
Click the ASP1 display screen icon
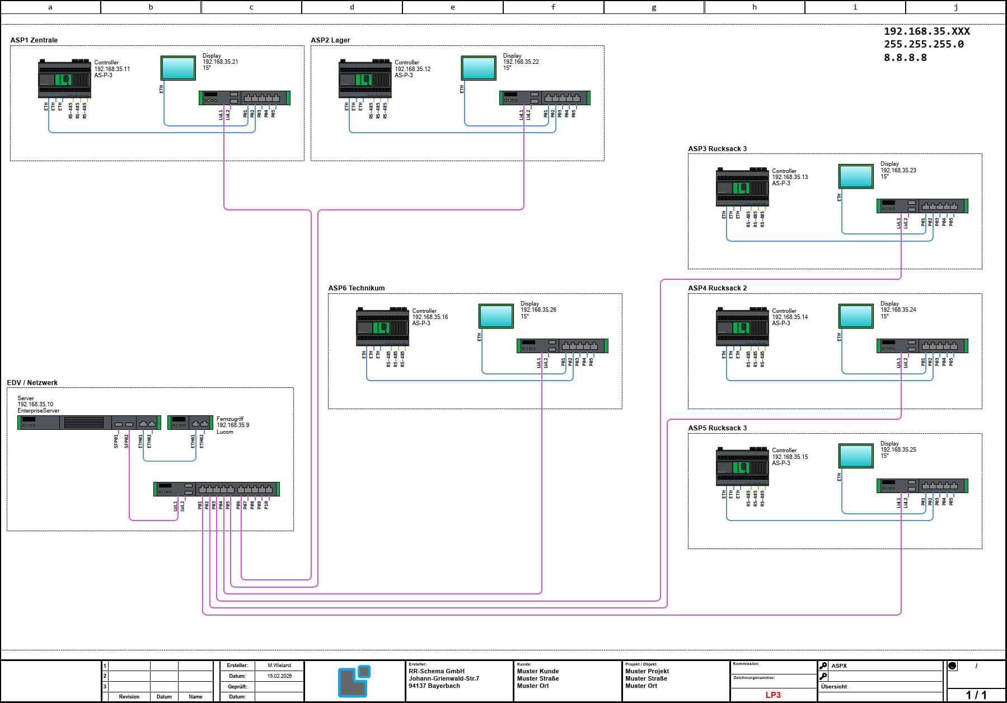(178, 68)
